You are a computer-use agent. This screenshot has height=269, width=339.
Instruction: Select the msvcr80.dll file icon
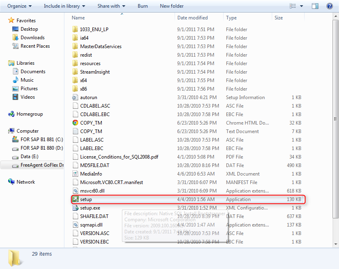[x=75, y=191]
